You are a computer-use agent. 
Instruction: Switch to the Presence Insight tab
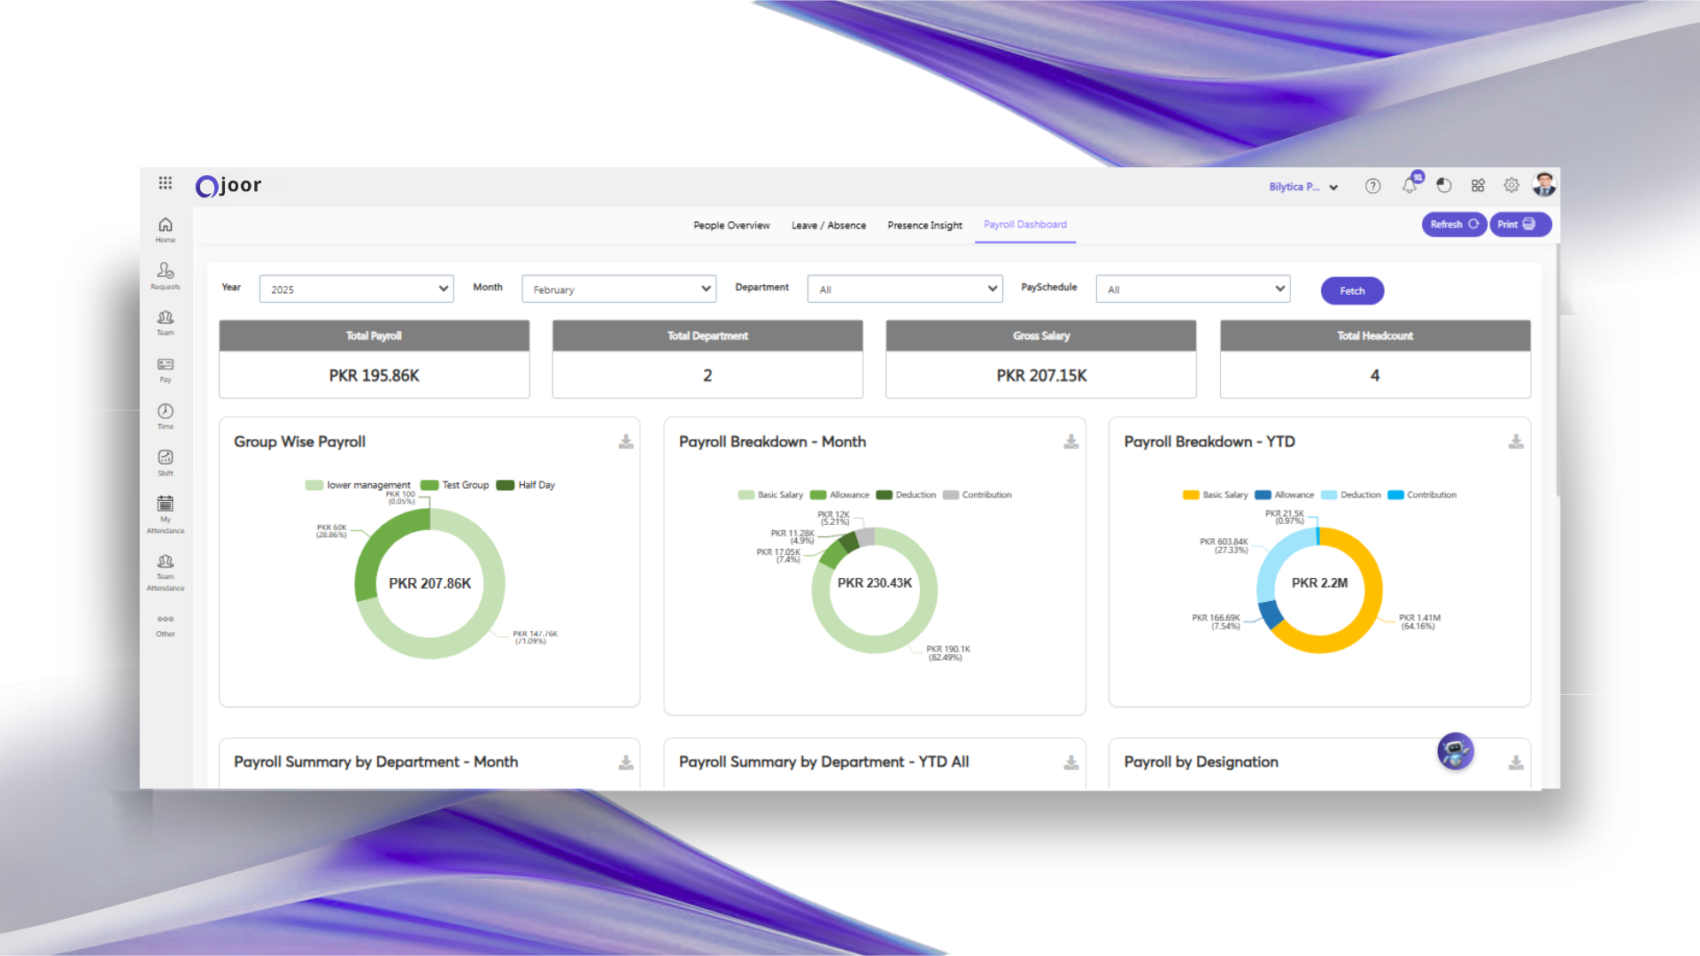(x=924, y=226)
